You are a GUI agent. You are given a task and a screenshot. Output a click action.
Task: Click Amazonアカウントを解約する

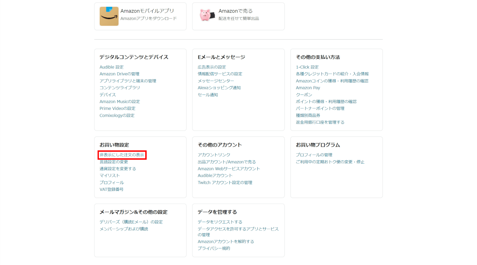tap(226, 241)
